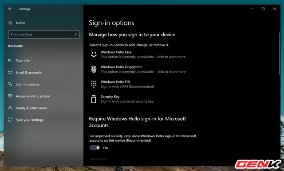
Task: Click the Security Key USB icon
Action: tap(94, 99)
